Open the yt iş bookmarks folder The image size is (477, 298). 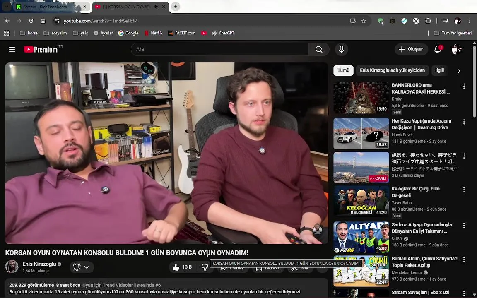[80, 33]
